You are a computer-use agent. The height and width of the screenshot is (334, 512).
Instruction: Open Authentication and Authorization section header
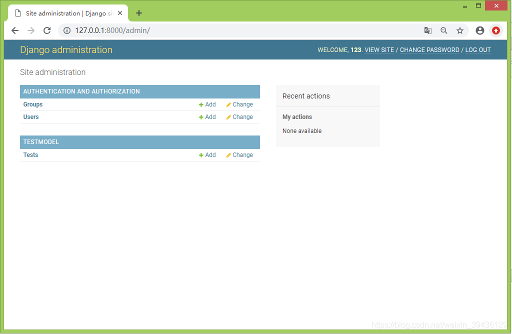[81, 91]
